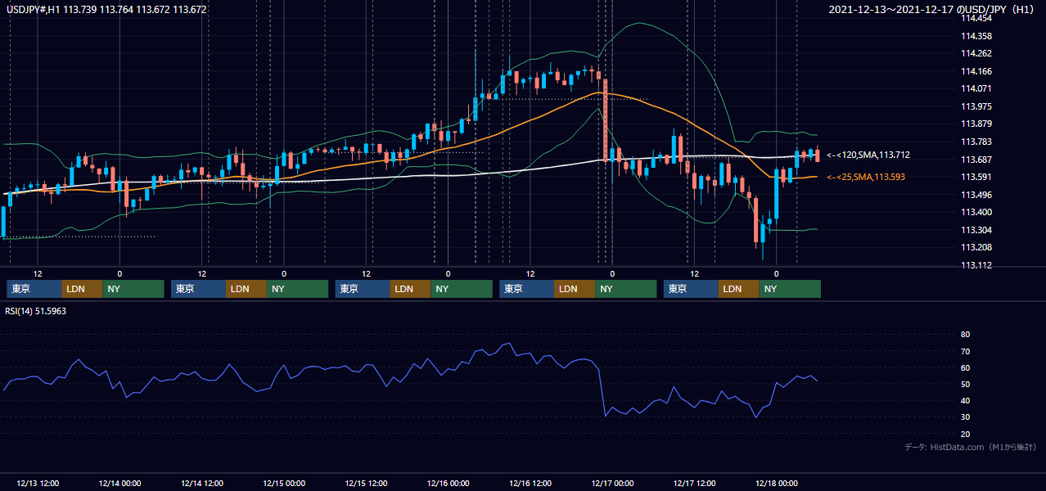The width and height of the screenshot is (1046, 491).
Task: Click the 12/16 00:00 time axis label
Action: 449,483
